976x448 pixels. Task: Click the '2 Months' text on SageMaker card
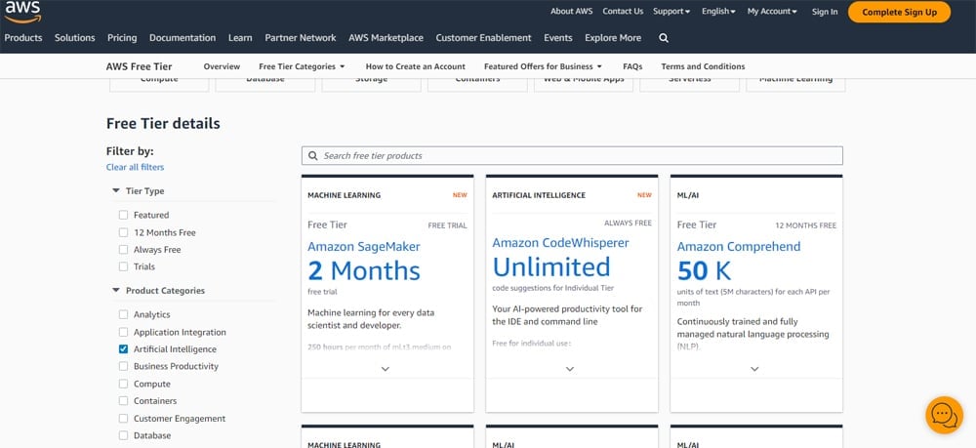[364, 271]
